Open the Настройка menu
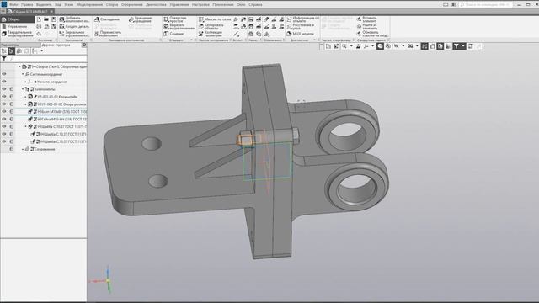 point(200,4)
